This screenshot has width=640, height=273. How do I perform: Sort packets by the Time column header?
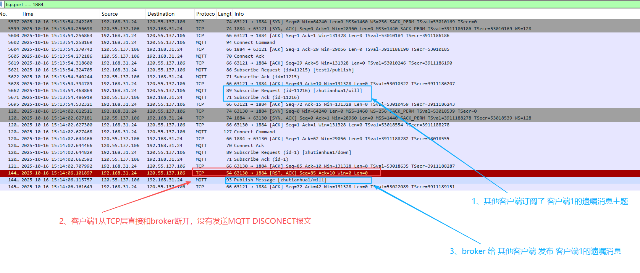(27, 14)
